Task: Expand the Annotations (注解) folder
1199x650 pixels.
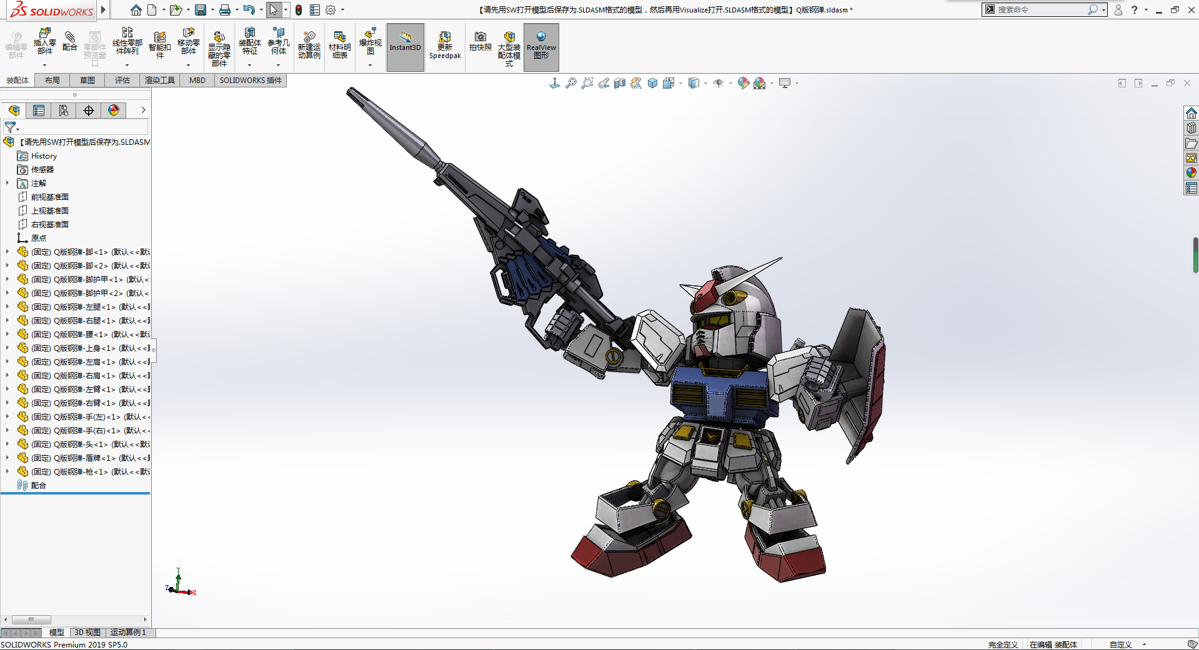Action: tap(7, 183)
